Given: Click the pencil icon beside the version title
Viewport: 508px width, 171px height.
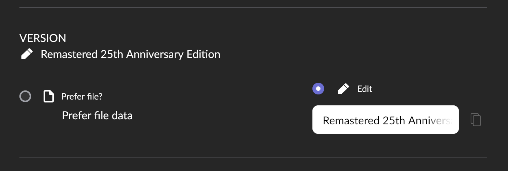Looking at the screenshot, I should (x=26, y=54).
